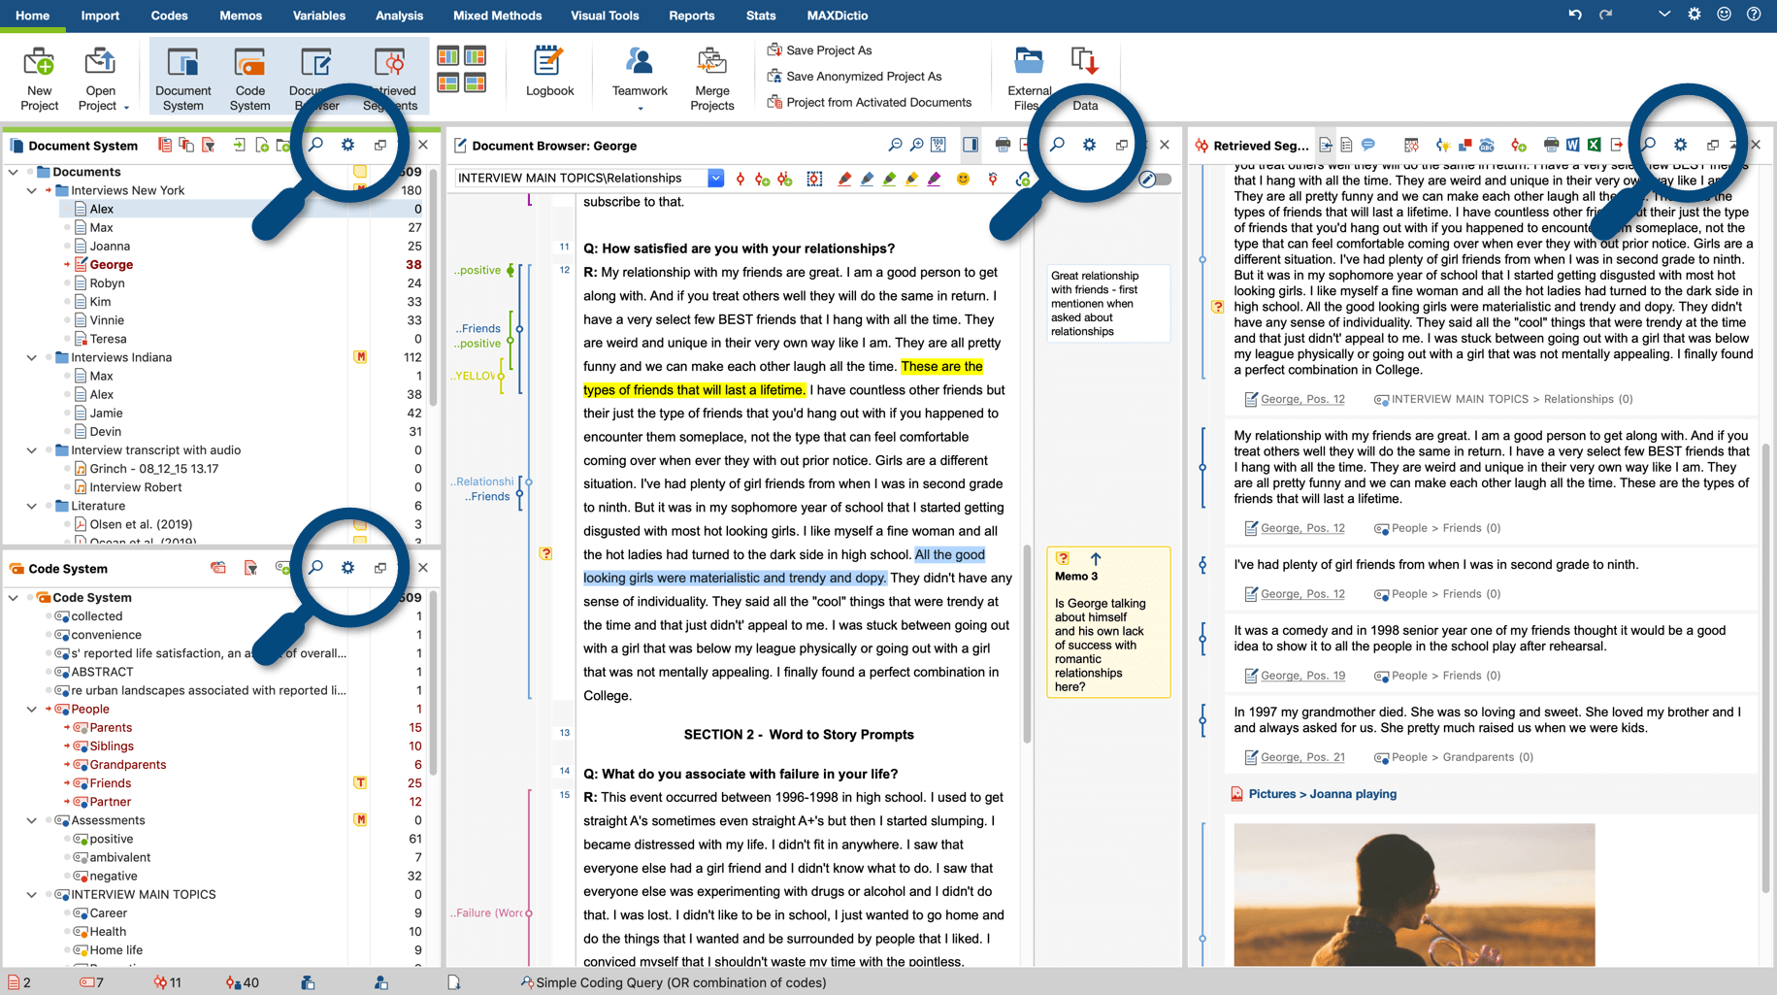The image size is (1777, 995).
Task: Click Save Anonymized Project As
Action: coord(854,76)
